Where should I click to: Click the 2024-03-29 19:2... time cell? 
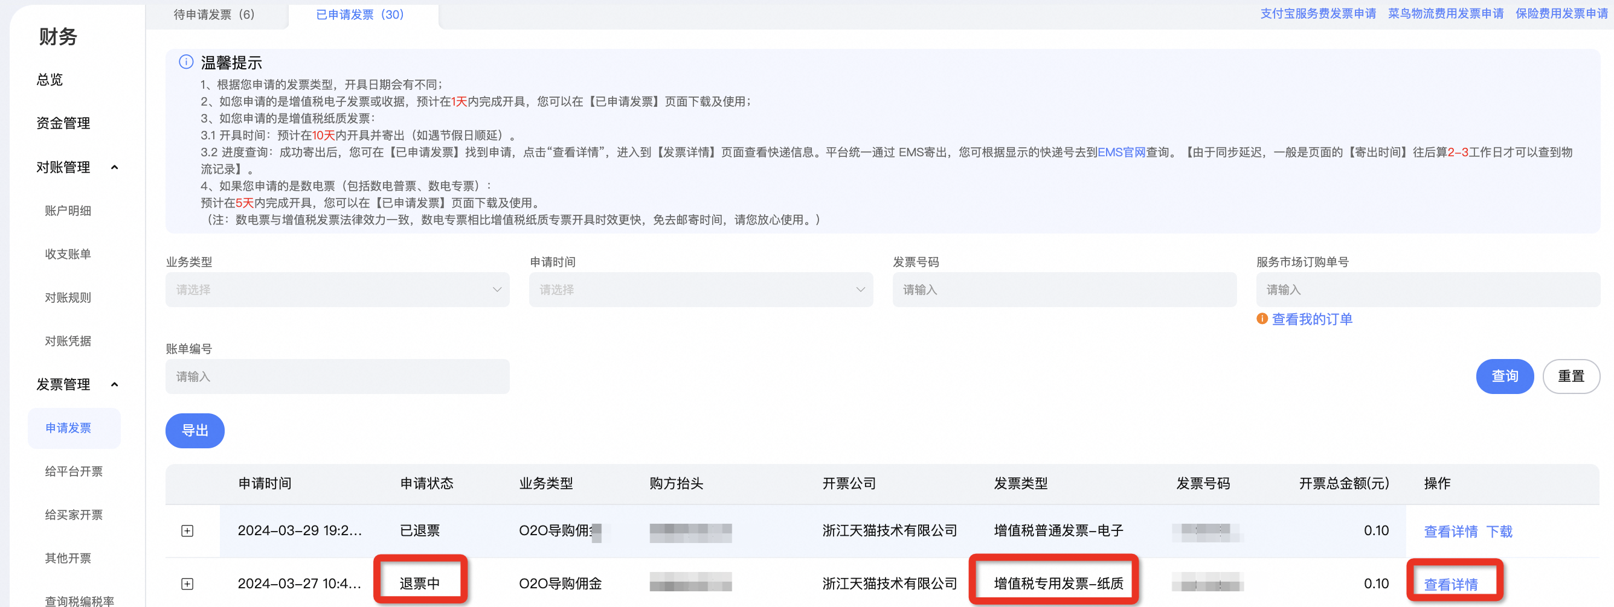(300, 530)
